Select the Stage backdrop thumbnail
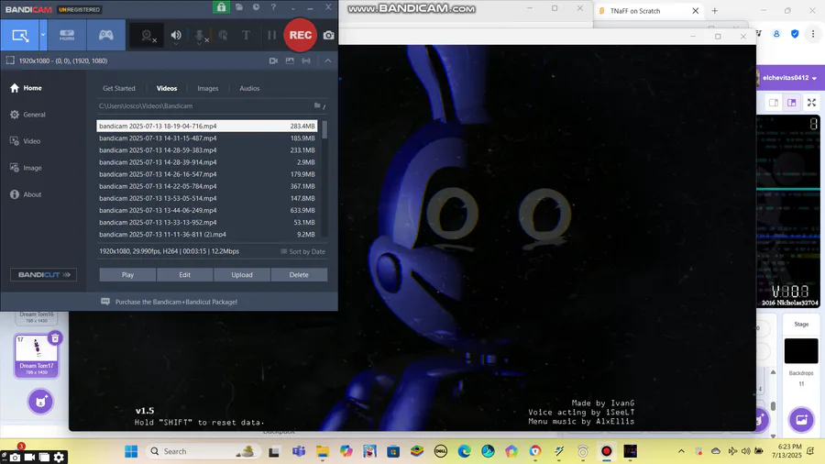This screenshot has height=464, width=825. 801,351
